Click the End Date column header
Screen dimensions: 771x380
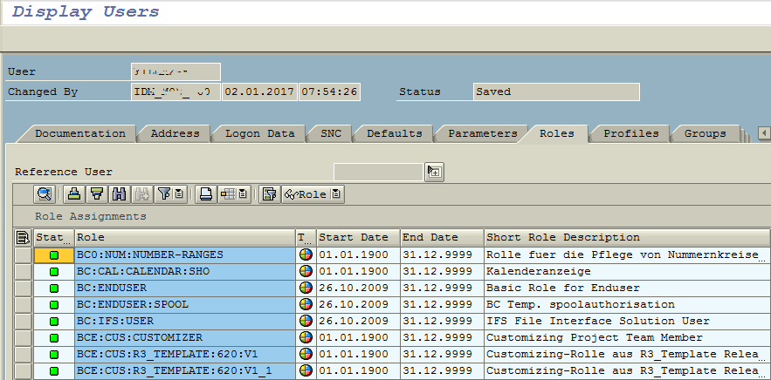coord(442,238)
